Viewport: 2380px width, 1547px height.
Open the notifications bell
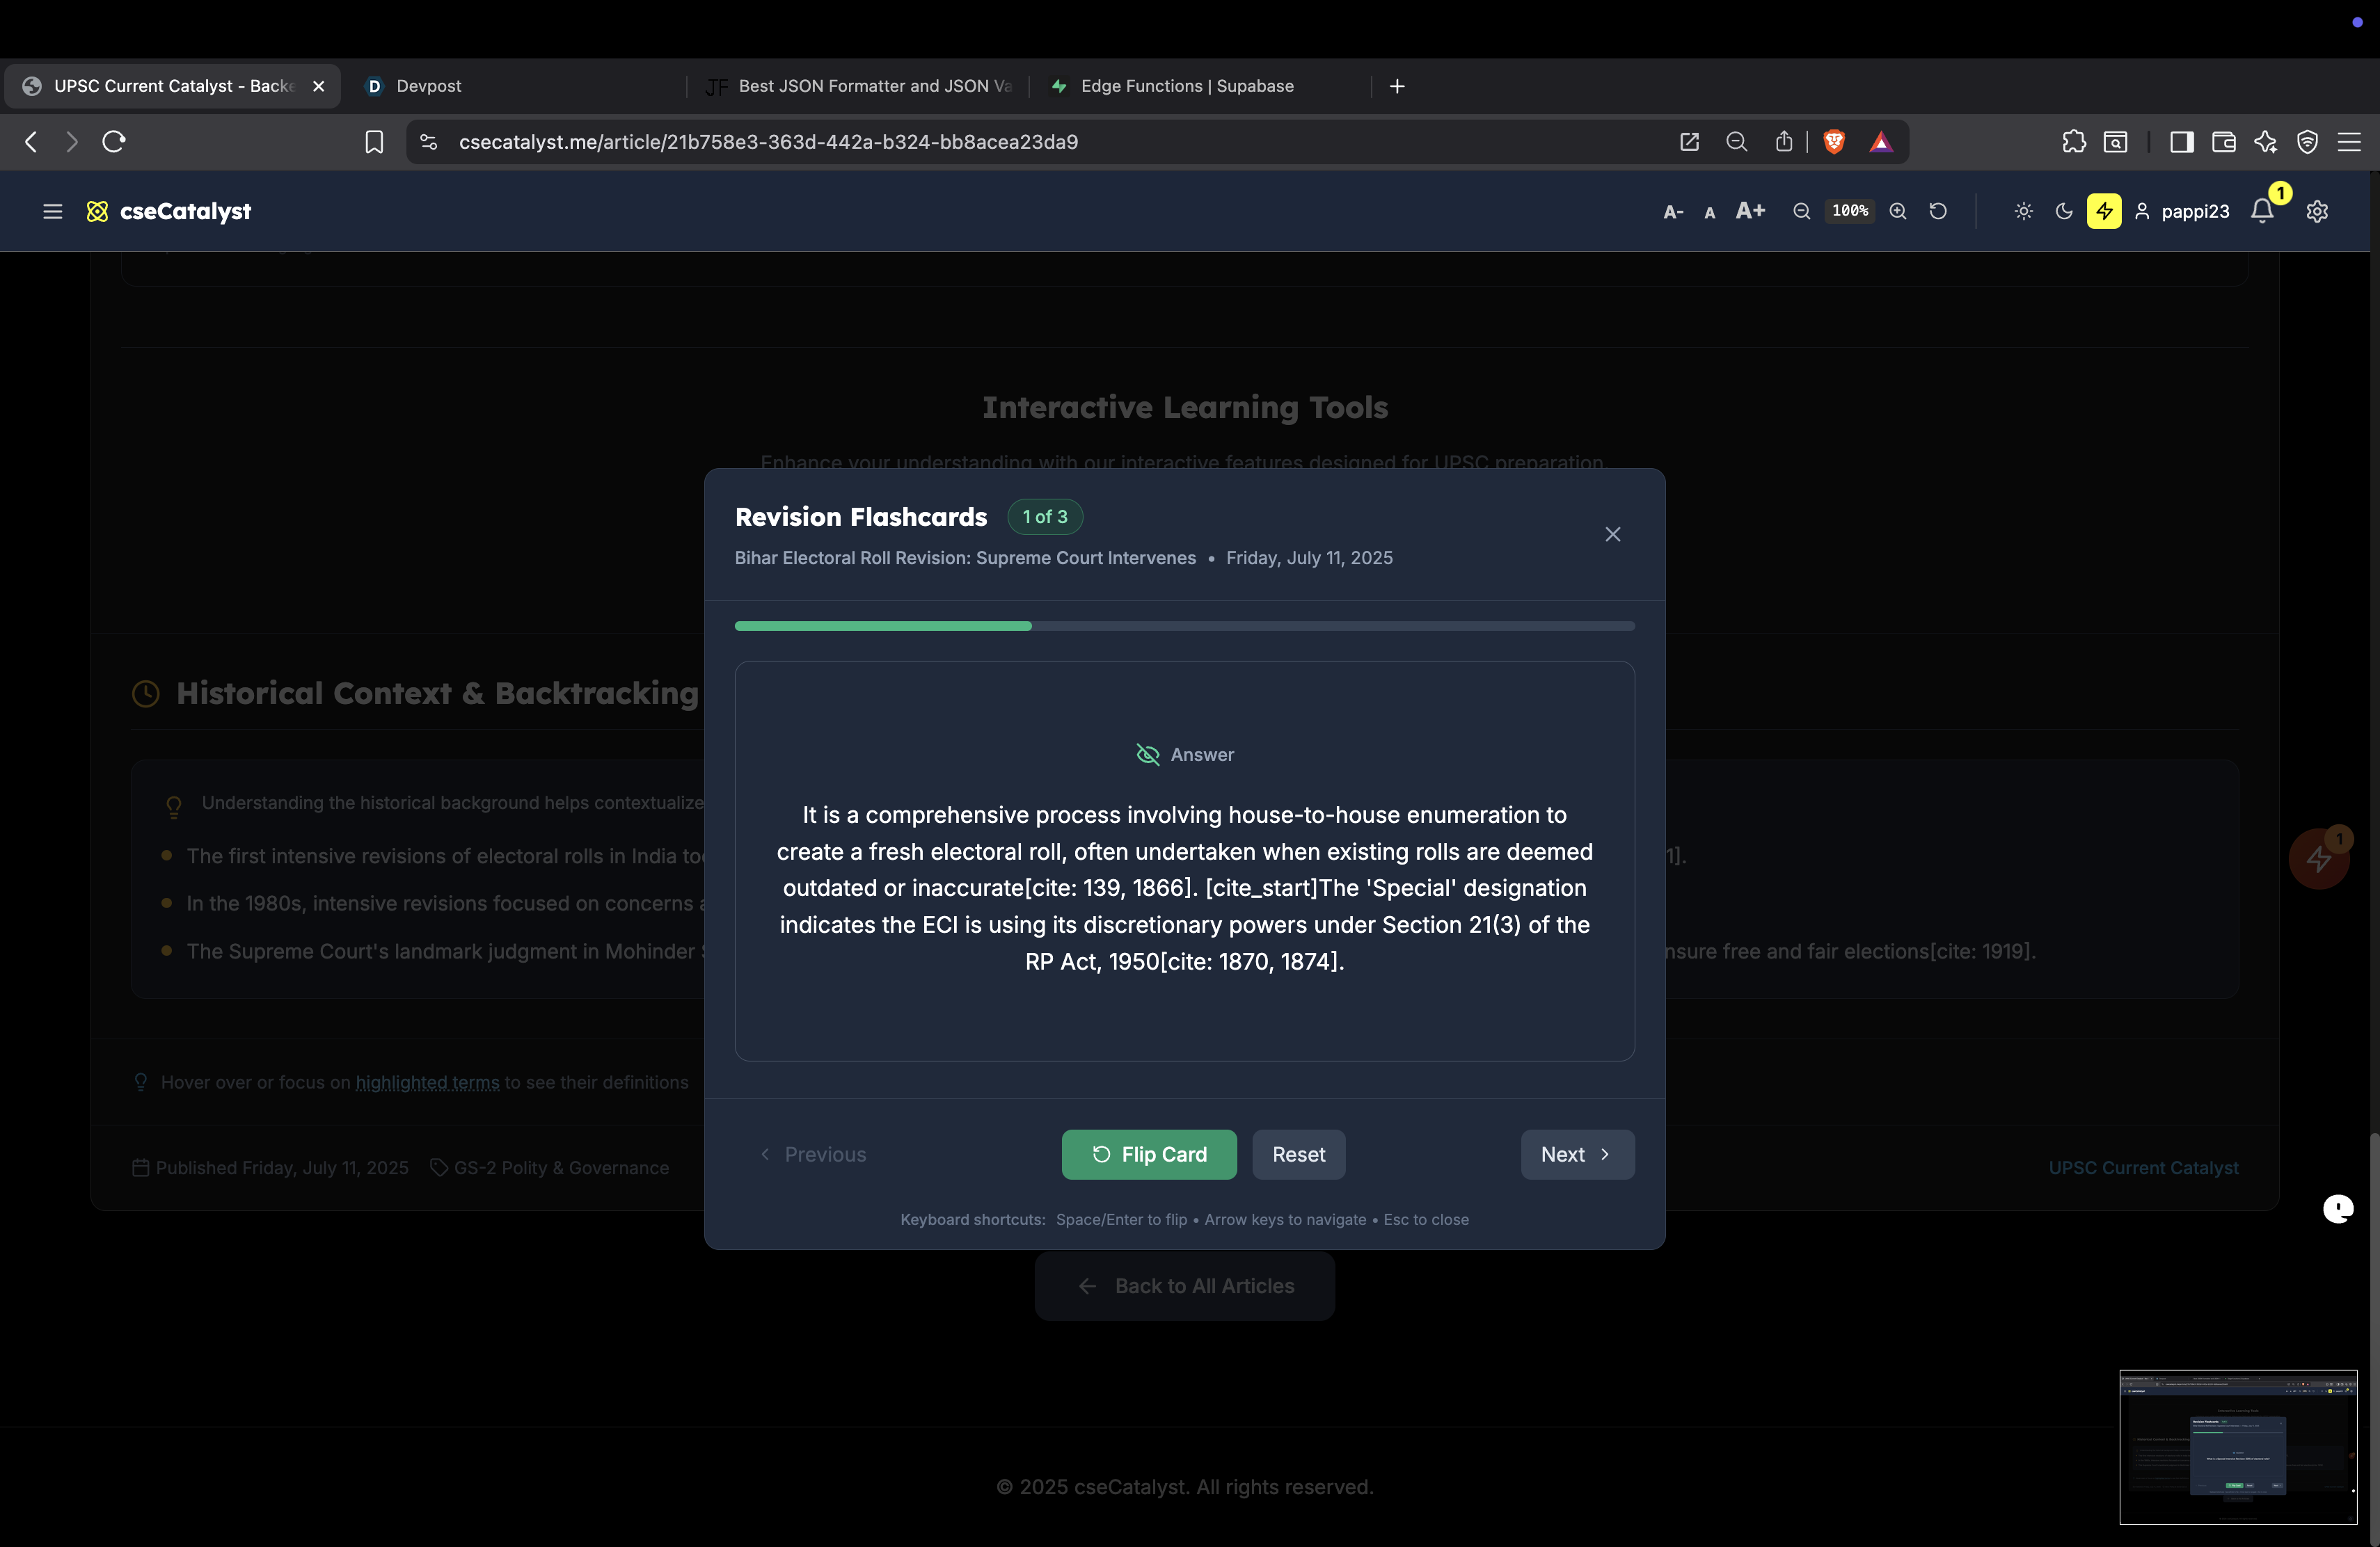pyautogui.click(x=2262, y=211)
